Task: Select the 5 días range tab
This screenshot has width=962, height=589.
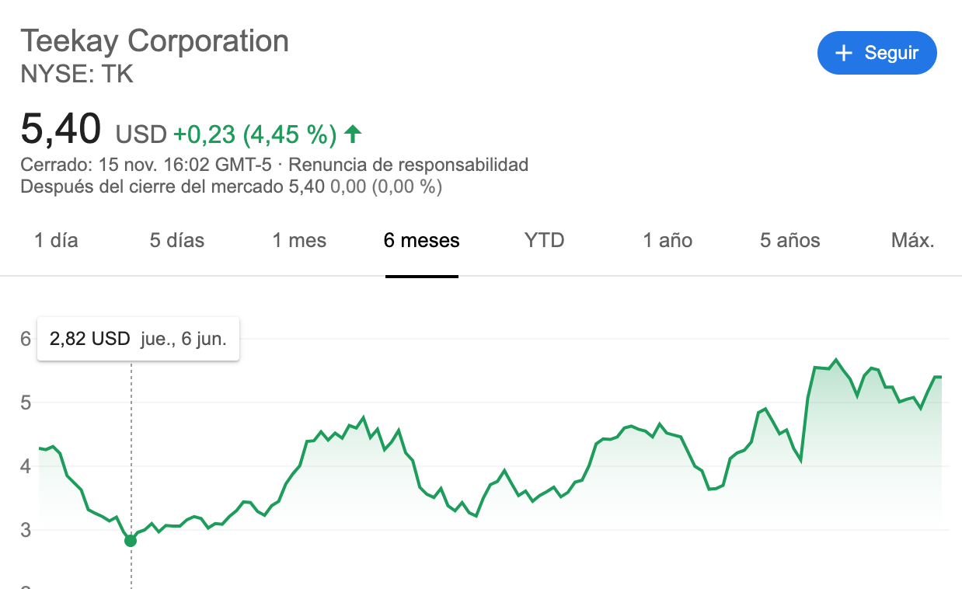Action: (177, 240)
